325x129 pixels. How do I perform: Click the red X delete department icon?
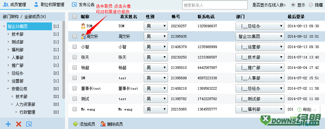[19, 124]
